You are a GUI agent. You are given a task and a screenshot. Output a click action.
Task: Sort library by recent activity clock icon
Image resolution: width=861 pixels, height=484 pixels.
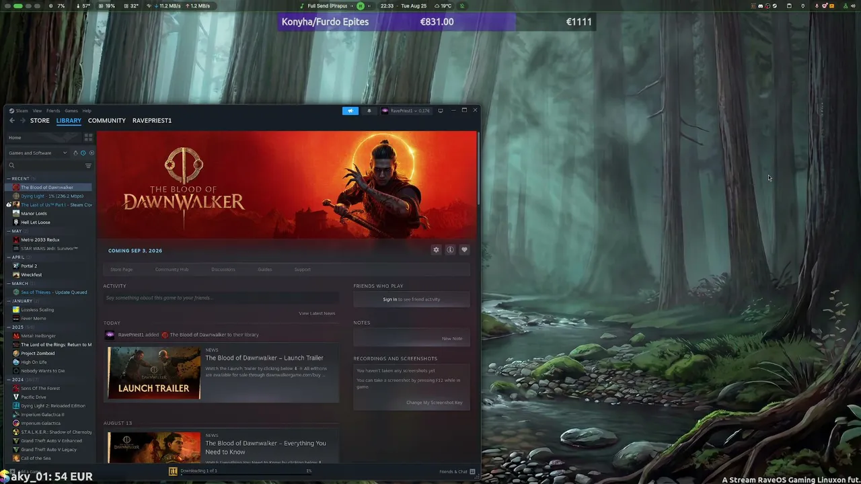point(83,153)
